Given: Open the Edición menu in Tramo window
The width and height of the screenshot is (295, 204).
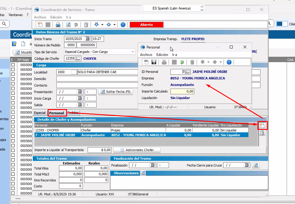Looking at the screenshot, I should [x=56, y=17].
